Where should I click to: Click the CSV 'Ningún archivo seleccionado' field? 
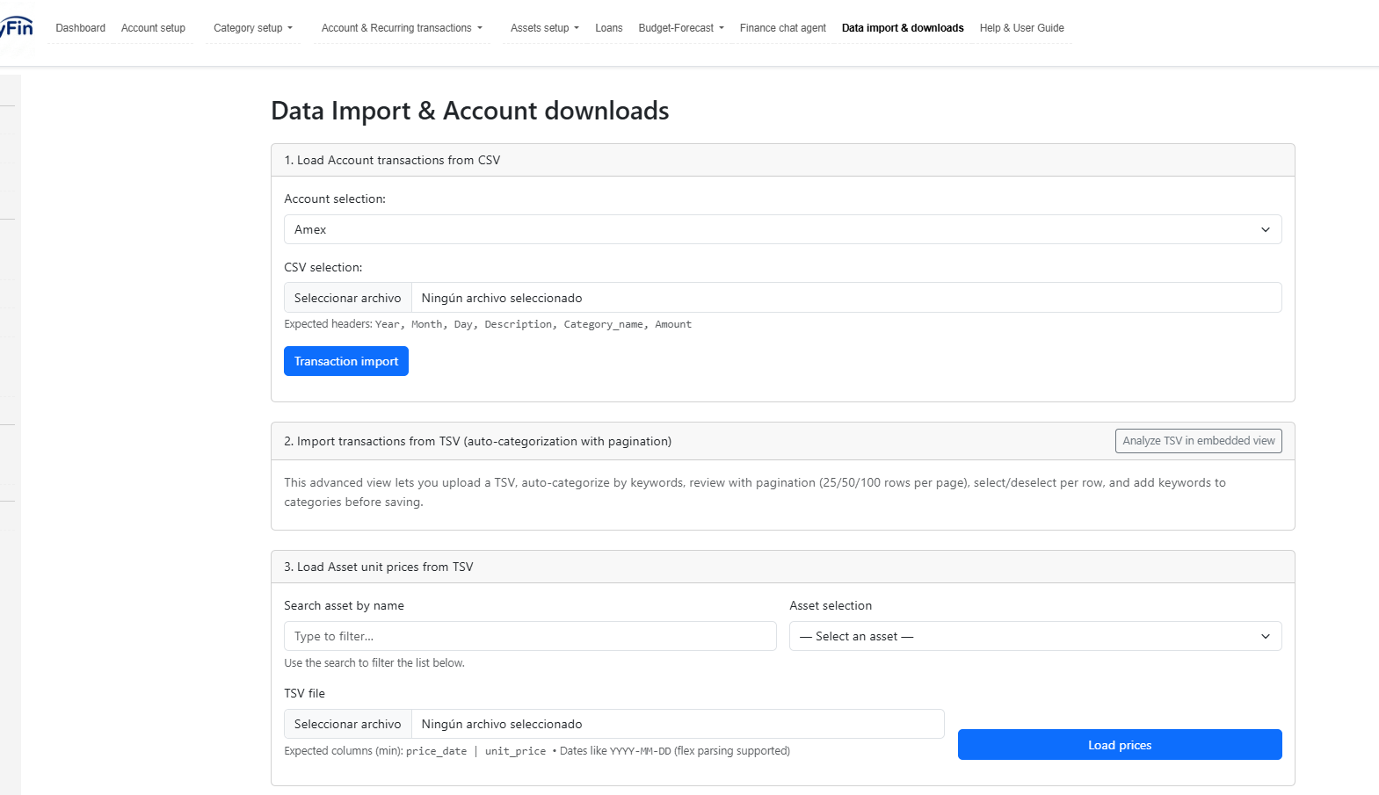(x=846, y=298)
